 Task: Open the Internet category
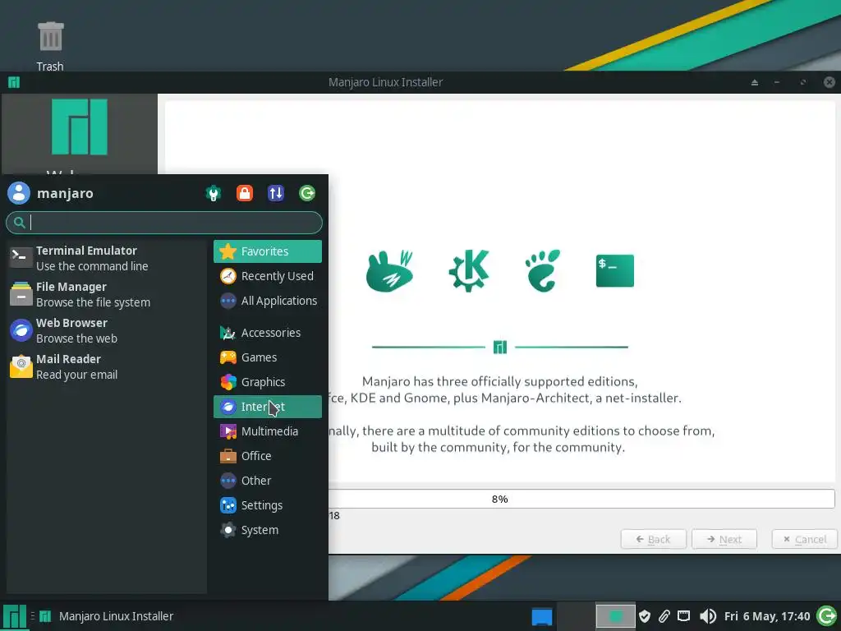[268, 407]
